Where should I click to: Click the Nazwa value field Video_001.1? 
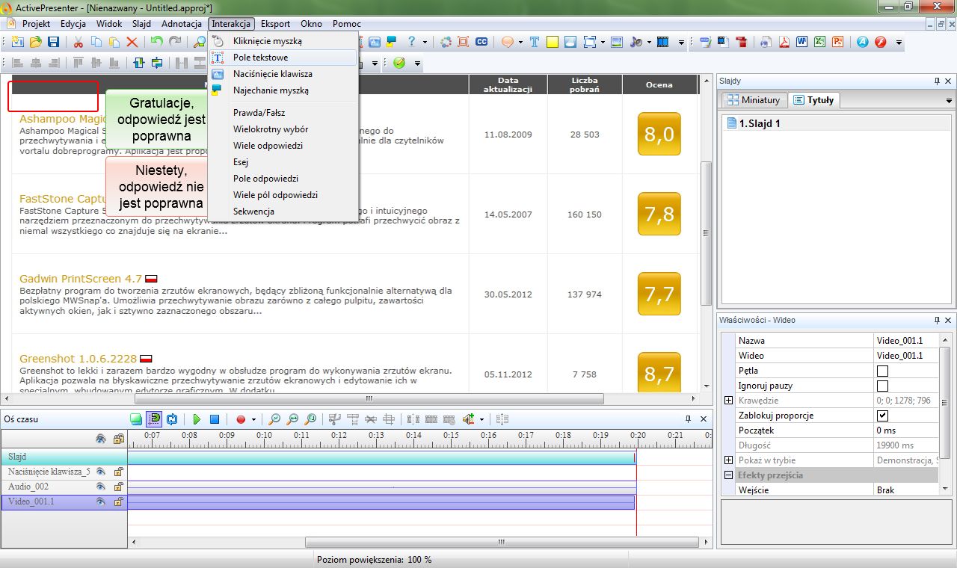point(906,341)
